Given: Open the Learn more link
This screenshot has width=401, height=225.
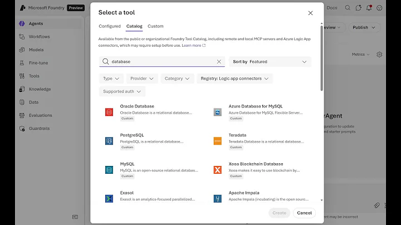Looking at the screenshot, I should tap(194, 45).
